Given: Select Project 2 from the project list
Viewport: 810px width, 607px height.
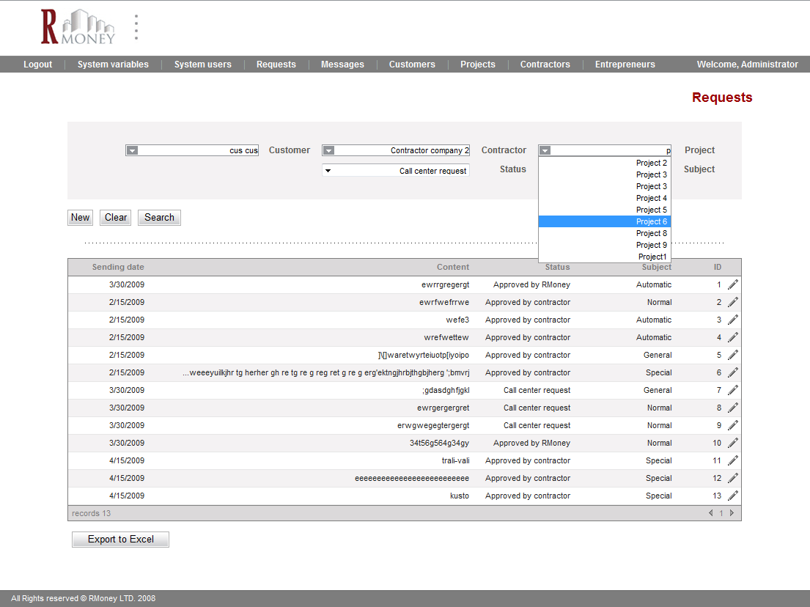Looking at the screenshot, I should point(605,163).
